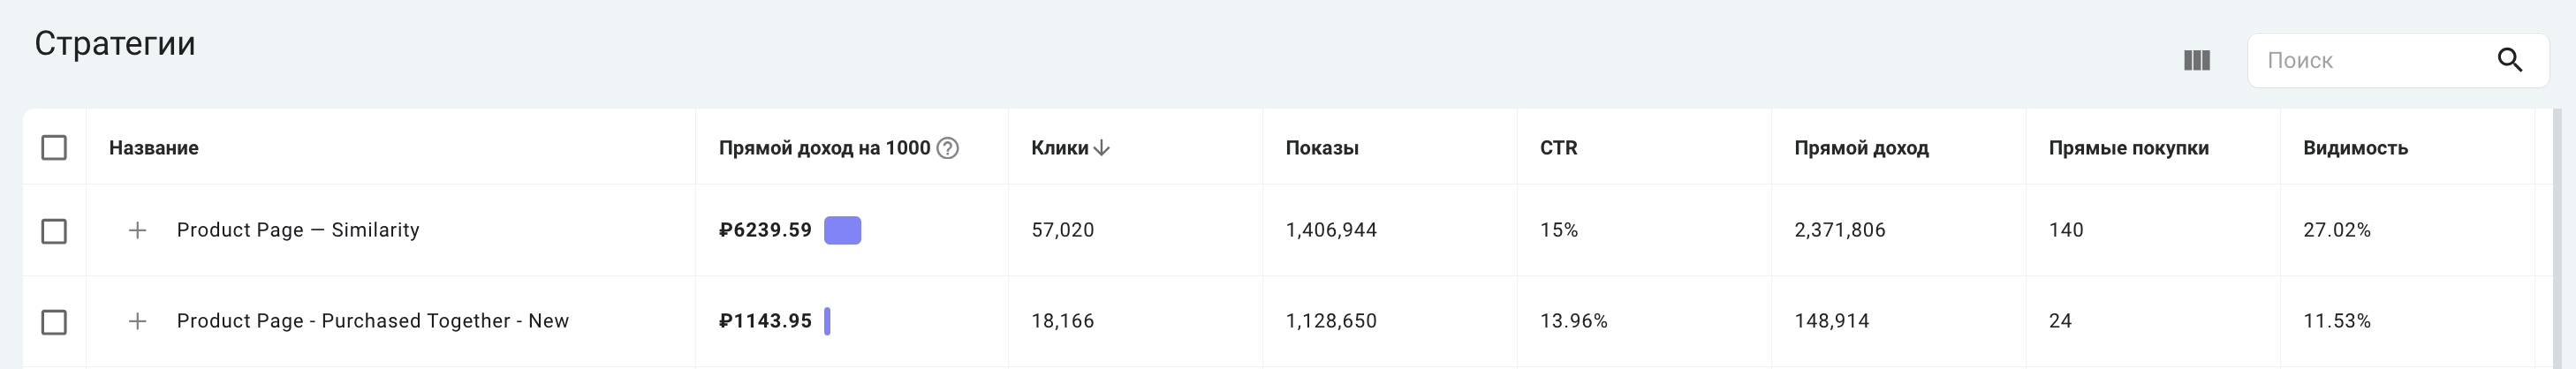Click the large purple bar next to ₽6239.59
The width and height of the screenshot is (2576, 369).
tap(842, 231)
